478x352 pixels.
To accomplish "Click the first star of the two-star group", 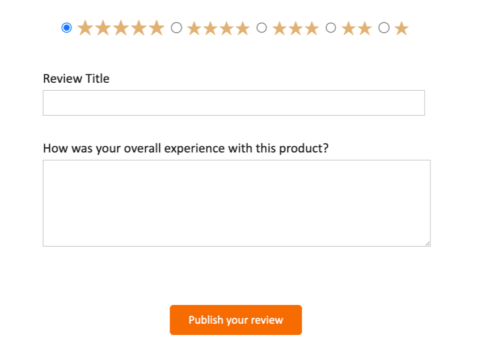I will click(349, 28).
